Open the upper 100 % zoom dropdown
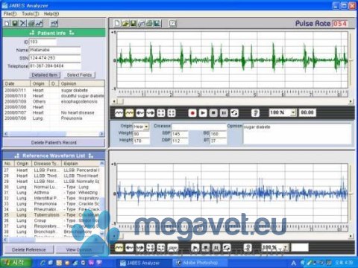 pos(293,112)
